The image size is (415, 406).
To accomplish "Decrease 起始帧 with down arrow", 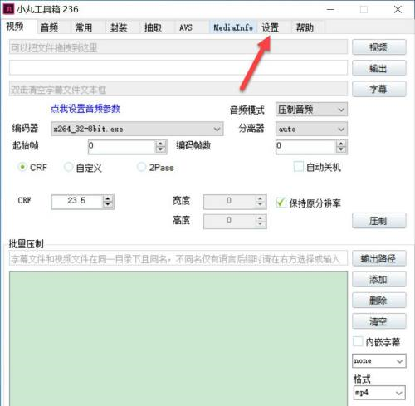I will 161,149.
